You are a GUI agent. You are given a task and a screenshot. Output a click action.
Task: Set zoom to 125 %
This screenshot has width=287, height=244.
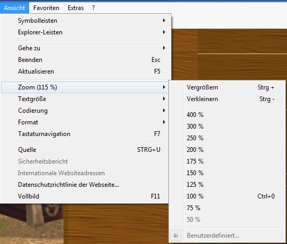click(227, 185)
